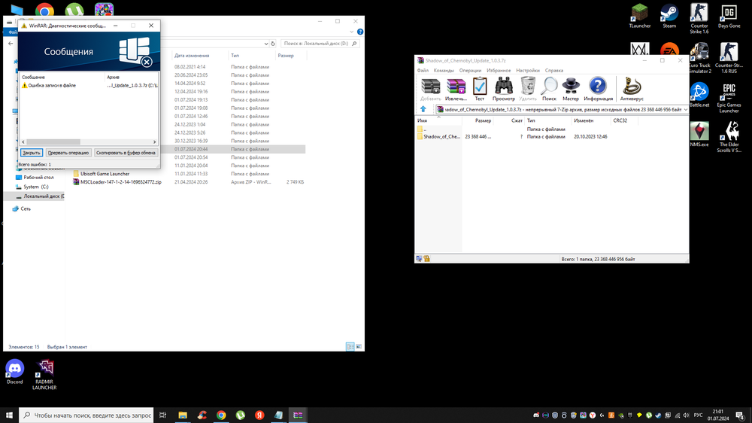Expand the Explorer ribbon chevron
The image size is (752, 423).
click(351, 32)
